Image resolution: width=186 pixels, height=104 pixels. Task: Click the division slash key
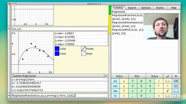159,81
